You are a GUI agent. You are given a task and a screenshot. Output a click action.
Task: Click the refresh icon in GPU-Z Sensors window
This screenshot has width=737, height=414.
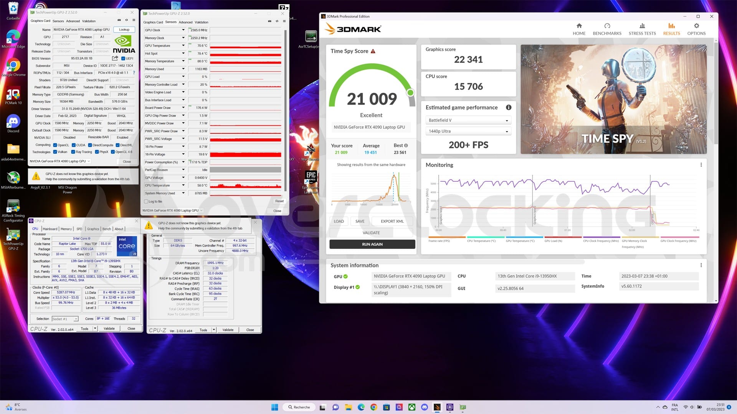tap(277, 21)
